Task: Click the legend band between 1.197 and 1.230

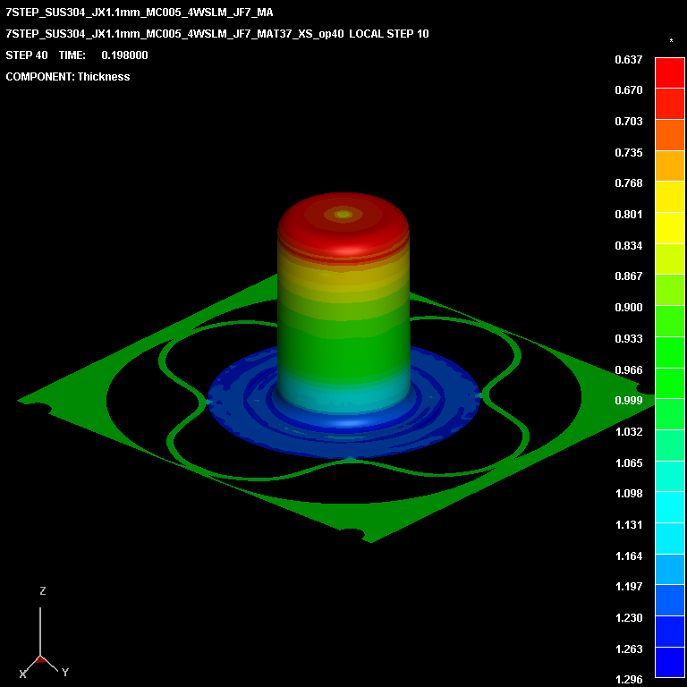Action: pyautogui.click(x=669, y=600)
